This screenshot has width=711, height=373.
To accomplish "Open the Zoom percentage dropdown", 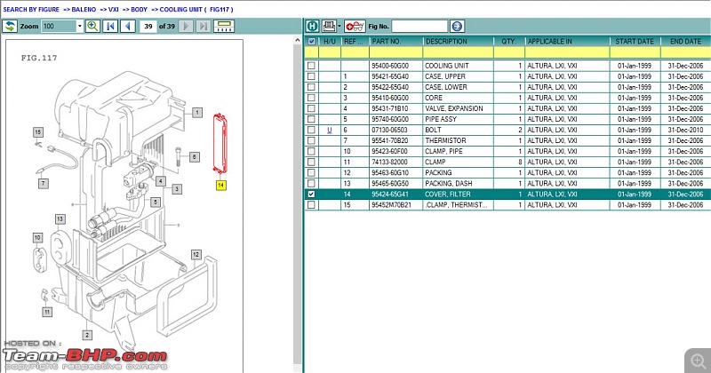I will [79, 26].
